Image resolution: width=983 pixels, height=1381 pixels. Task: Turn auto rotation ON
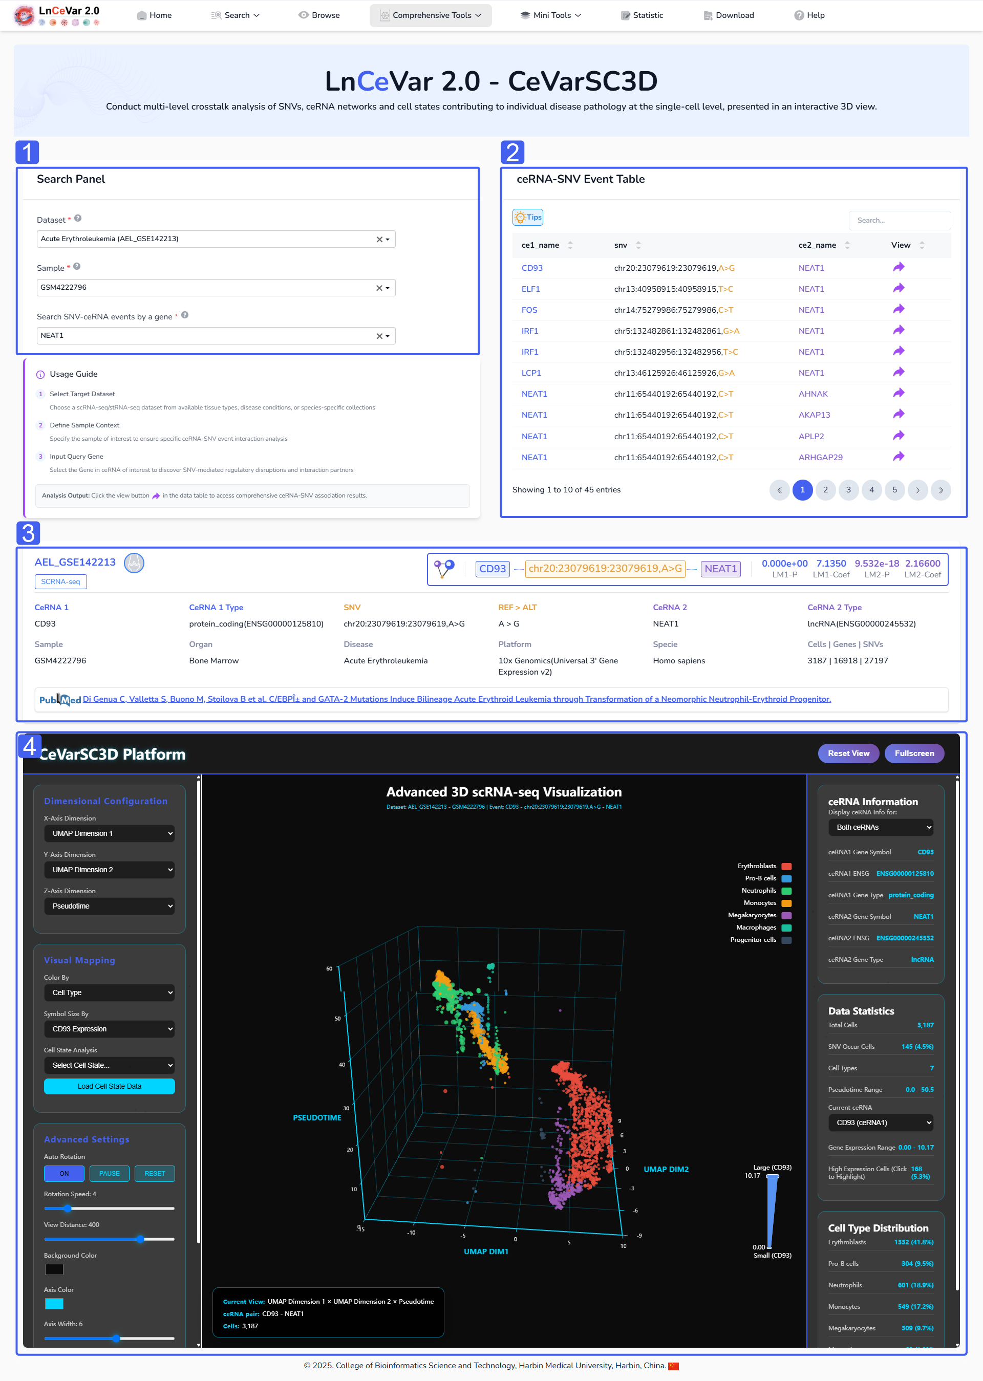[x=64, y=1173]
